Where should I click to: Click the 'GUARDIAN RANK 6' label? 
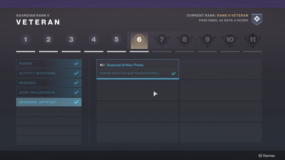click(33, 16)
